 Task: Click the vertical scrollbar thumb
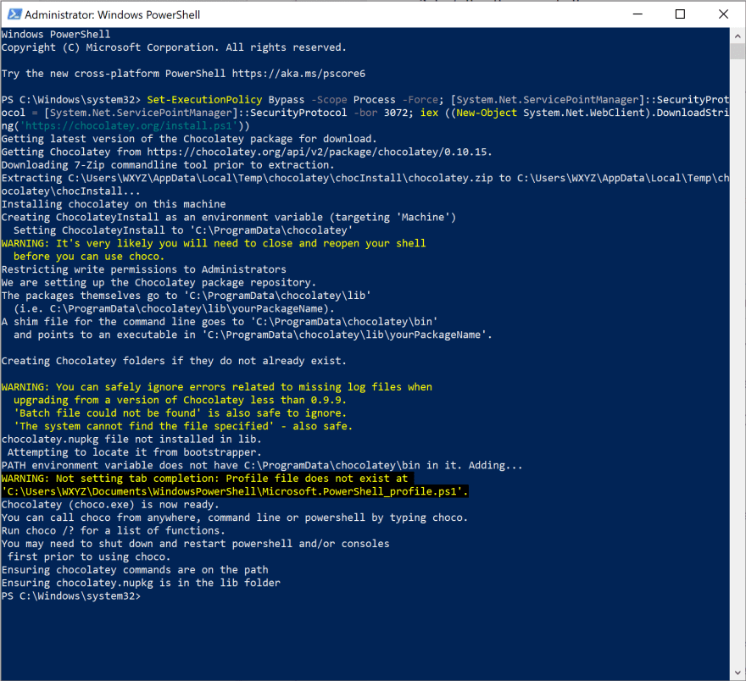click(738, 51)
